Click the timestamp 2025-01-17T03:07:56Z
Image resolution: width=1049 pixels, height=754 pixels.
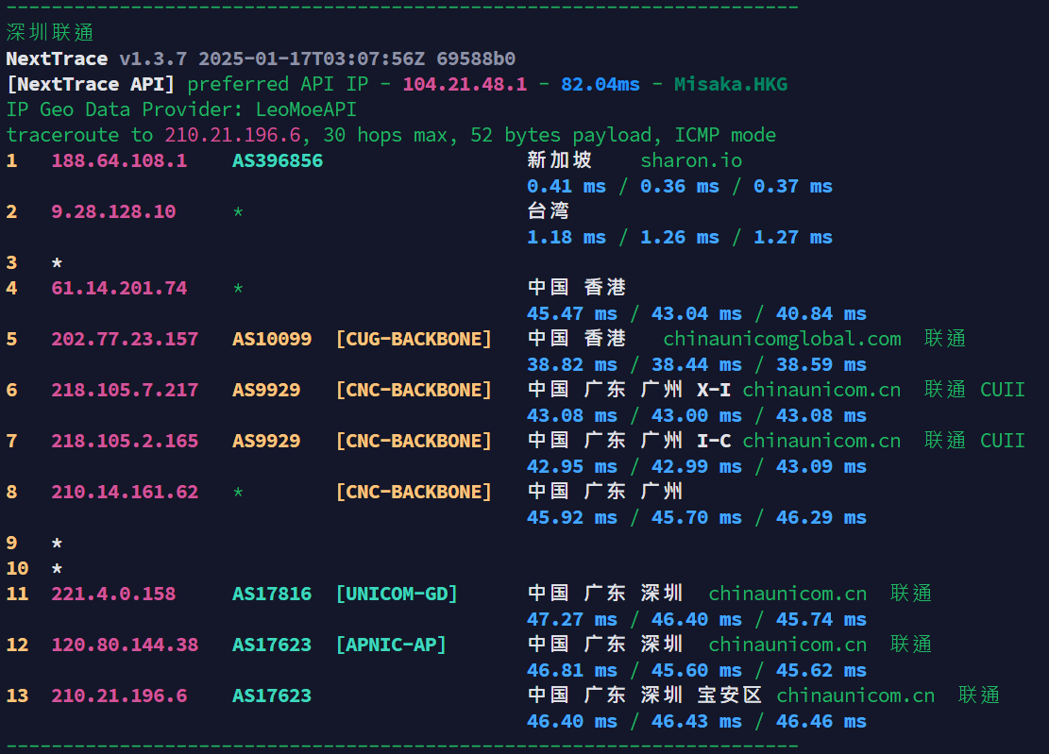pos(312,59)
